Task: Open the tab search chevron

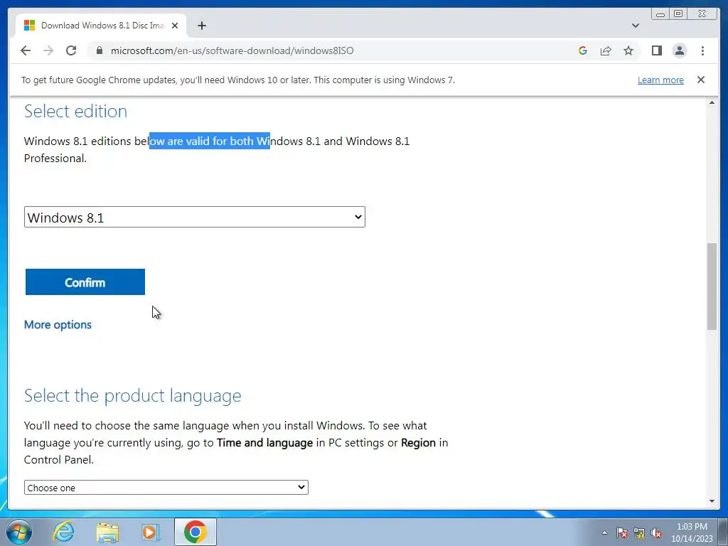Action: pyautogui.click(x=635, y=26)
